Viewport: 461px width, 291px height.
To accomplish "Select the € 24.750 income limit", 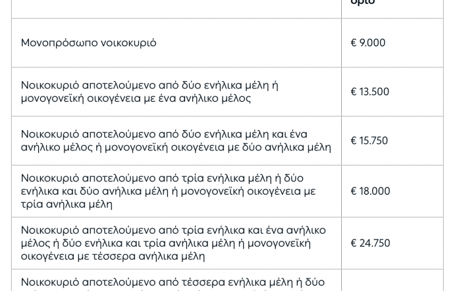I will pyautogui.click(x=371, y=243).
